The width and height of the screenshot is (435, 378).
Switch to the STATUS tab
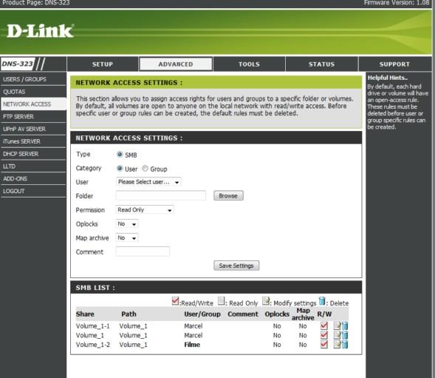pos(321,64)
